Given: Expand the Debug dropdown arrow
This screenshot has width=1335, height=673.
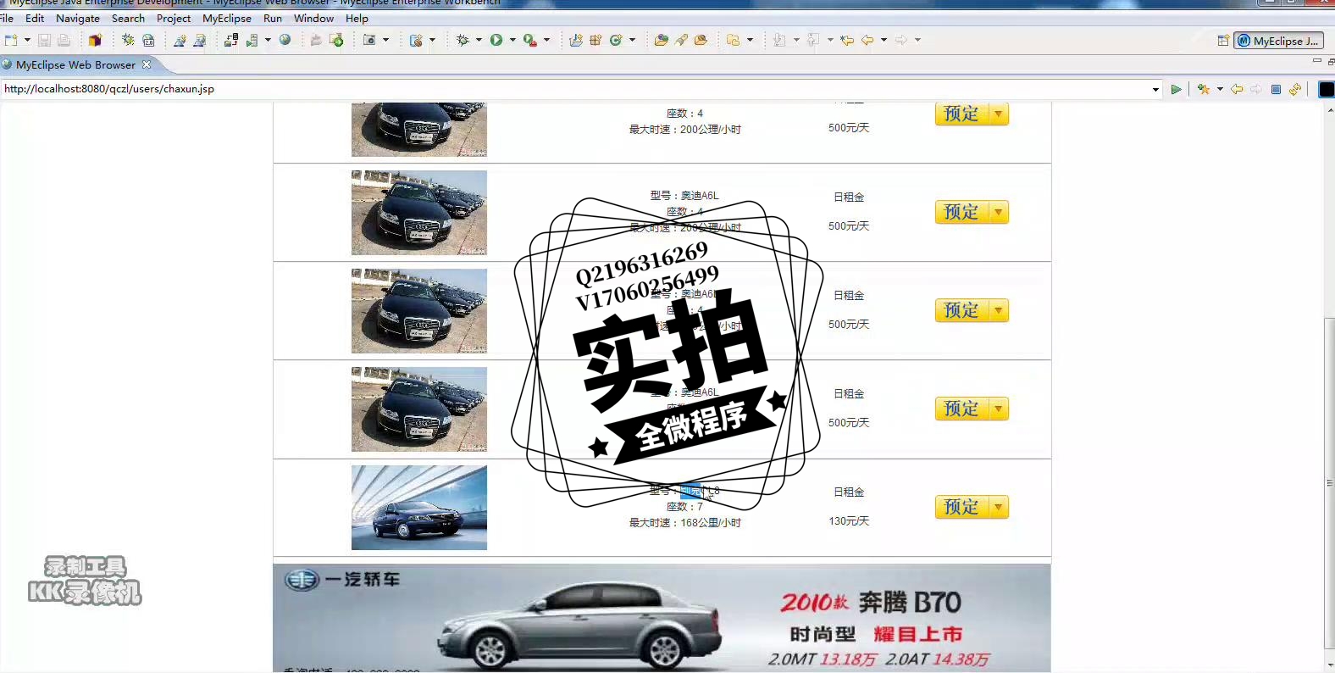Looking at the screenshot, I should [x=479, y=40].
